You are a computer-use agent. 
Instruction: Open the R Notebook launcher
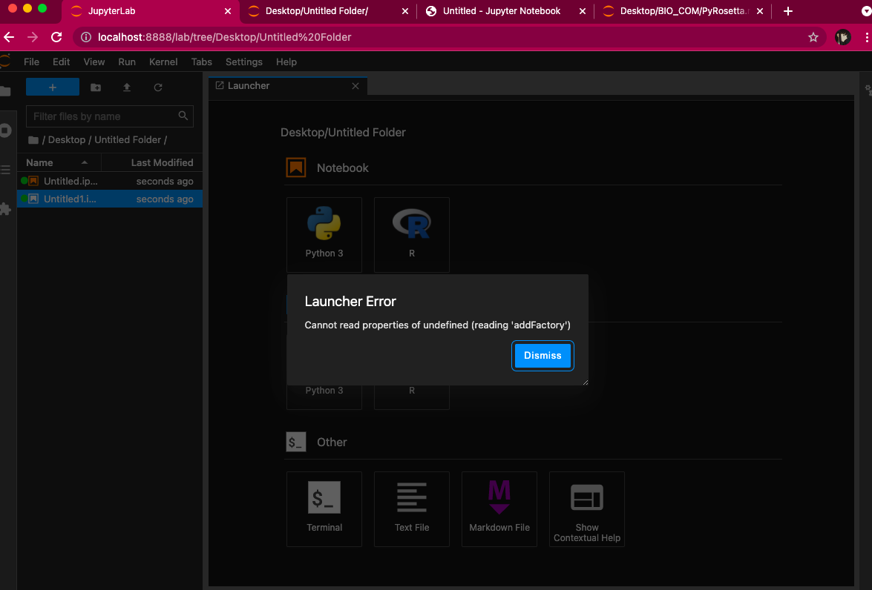412,234
